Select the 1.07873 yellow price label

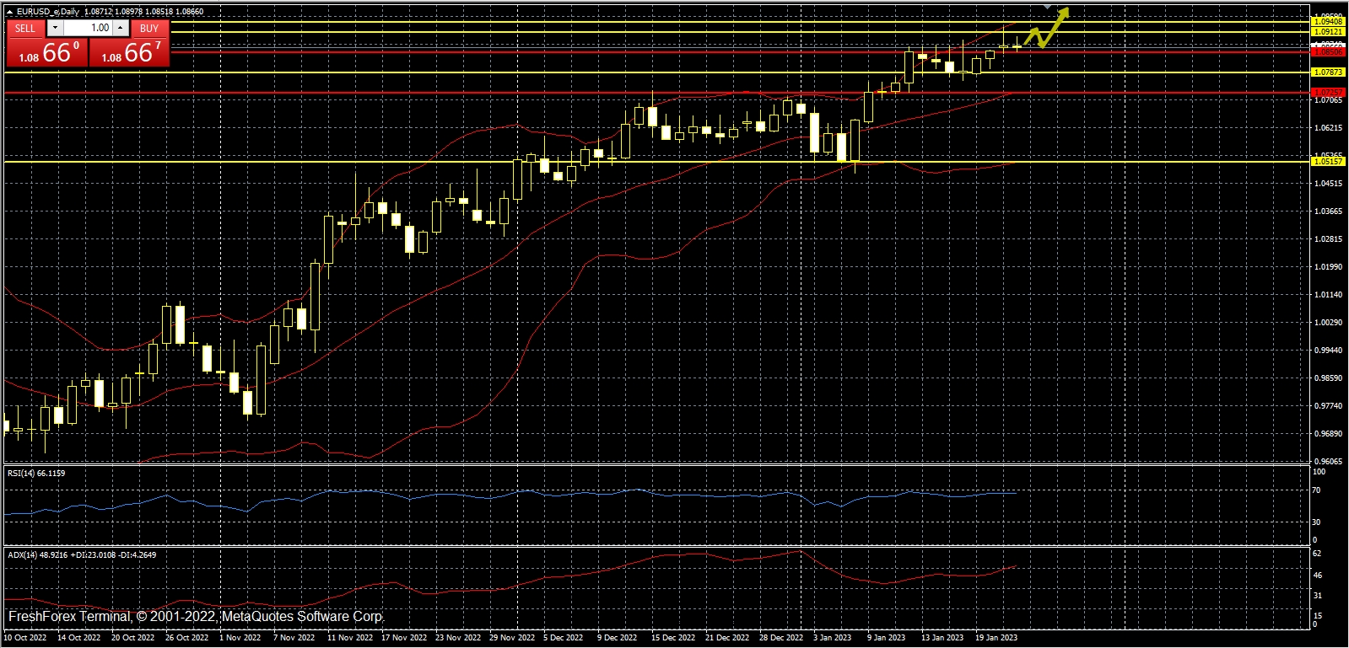coord(1328,72)
